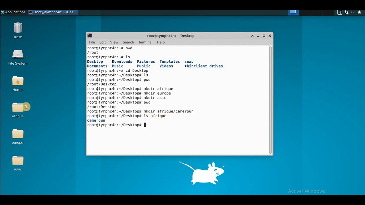Screen dimensions: 365x205
Task: Open the Home folder desktop icon
Action: tap(18, 84)
